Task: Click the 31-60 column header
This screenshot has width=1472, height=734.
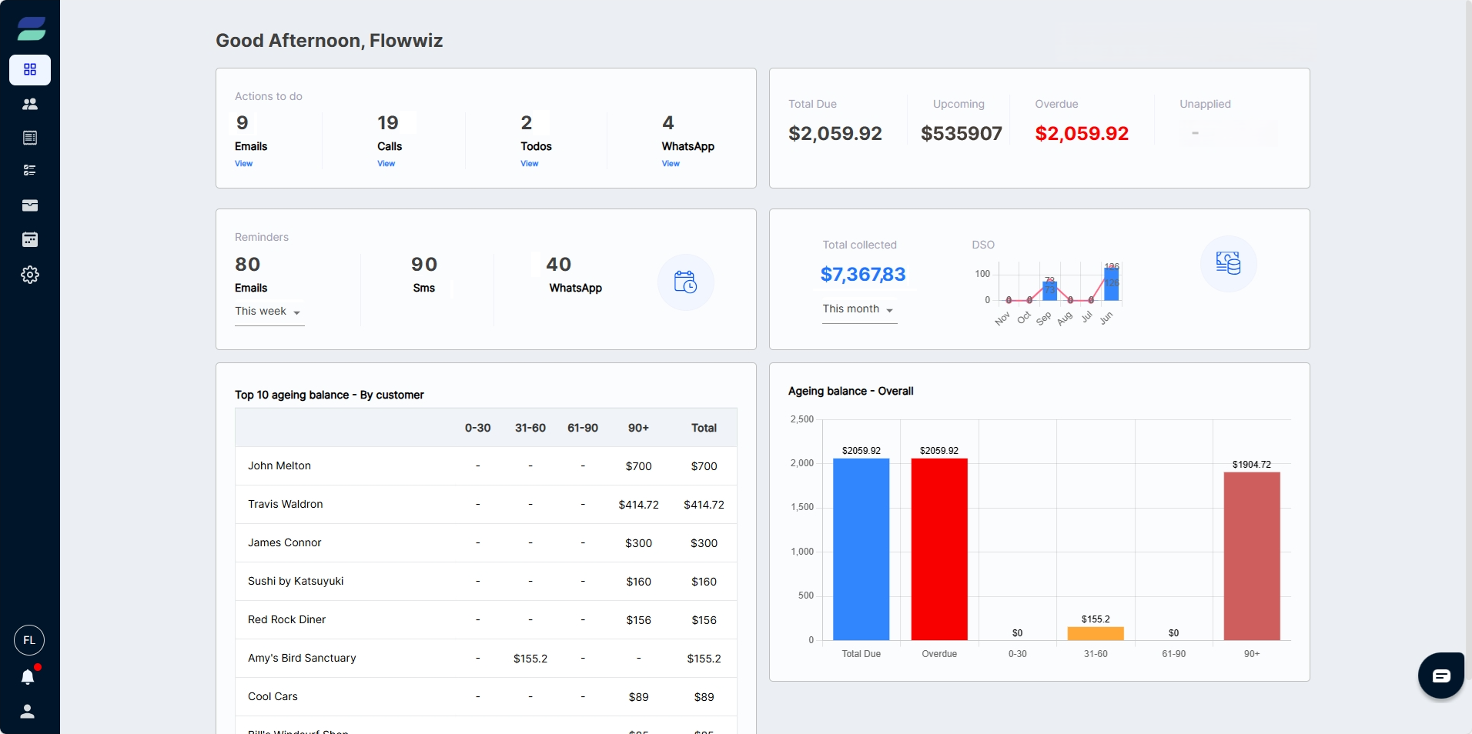Action: pyautogui.click(x=530, y=428)
